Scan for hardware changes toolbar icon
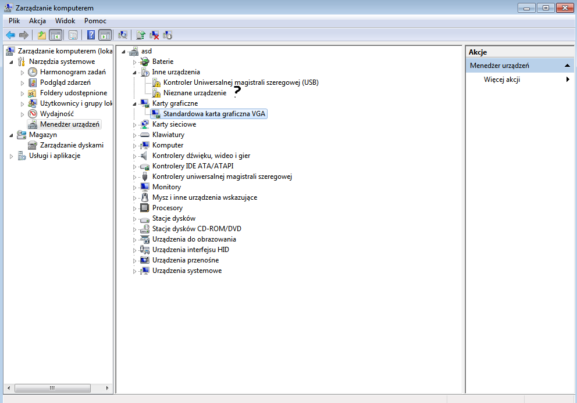 coord(123,35)
